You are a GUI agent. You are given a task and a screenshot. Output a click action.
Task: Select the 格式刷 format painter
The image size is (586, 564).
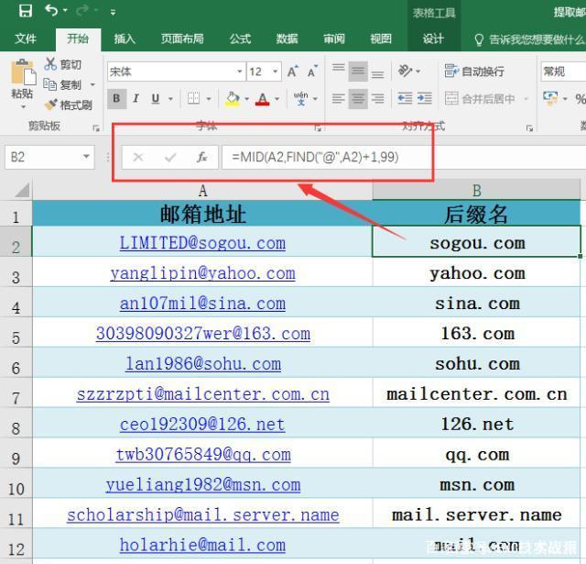coord(68,105)
